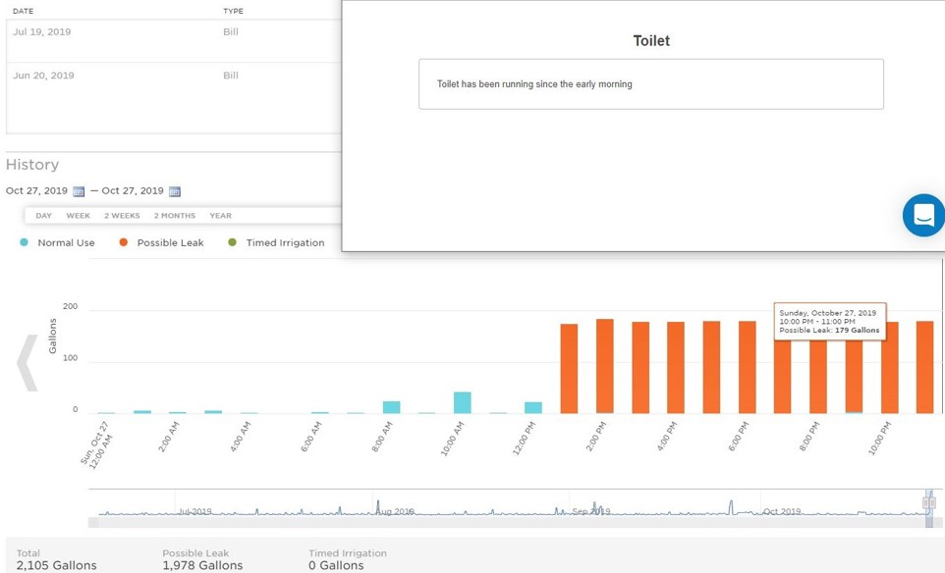Viewport: 945px width, 573px height.
Task: Open the start date calendar picker
Action: coord(79,191)
